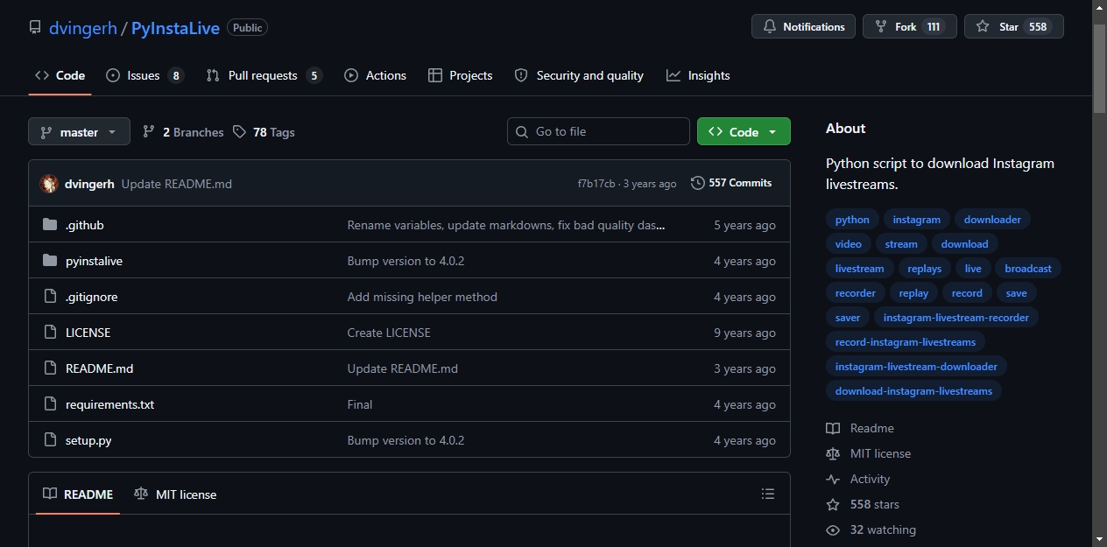The height and width of the screenshot is (547, 1107).
Task: Open the green Code dropdown button
Action: click(x=744, y=131)
